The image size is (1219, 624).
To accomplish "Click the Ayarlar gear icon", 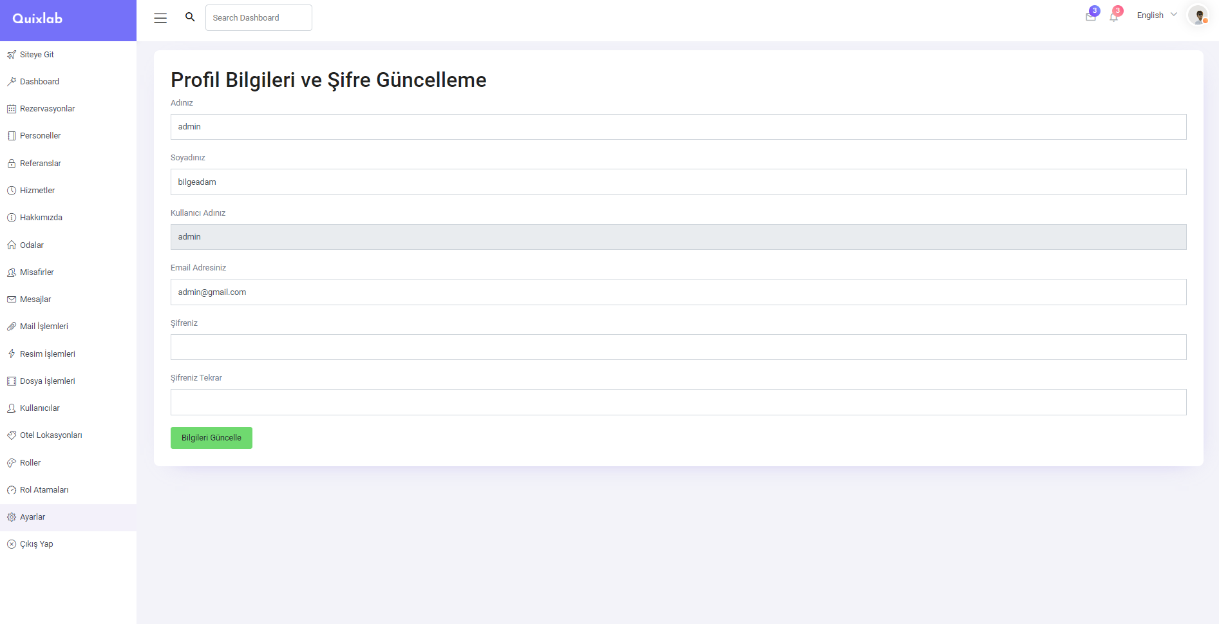I will click(x=12, y=517).
